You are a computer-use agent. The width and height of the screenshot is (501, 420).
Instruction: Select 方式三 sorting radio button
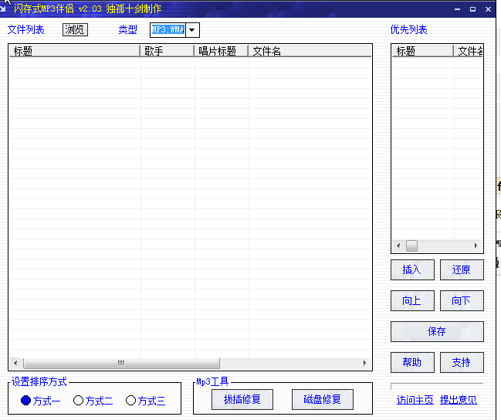tap(130, 401)
